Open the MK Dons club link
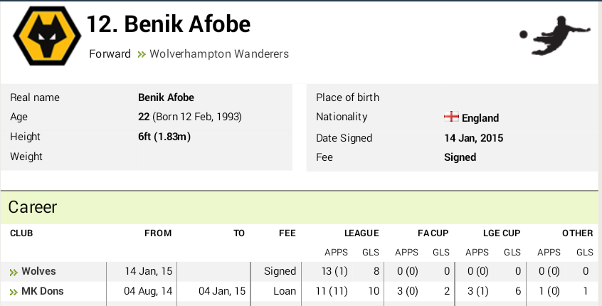 (42, 291)
